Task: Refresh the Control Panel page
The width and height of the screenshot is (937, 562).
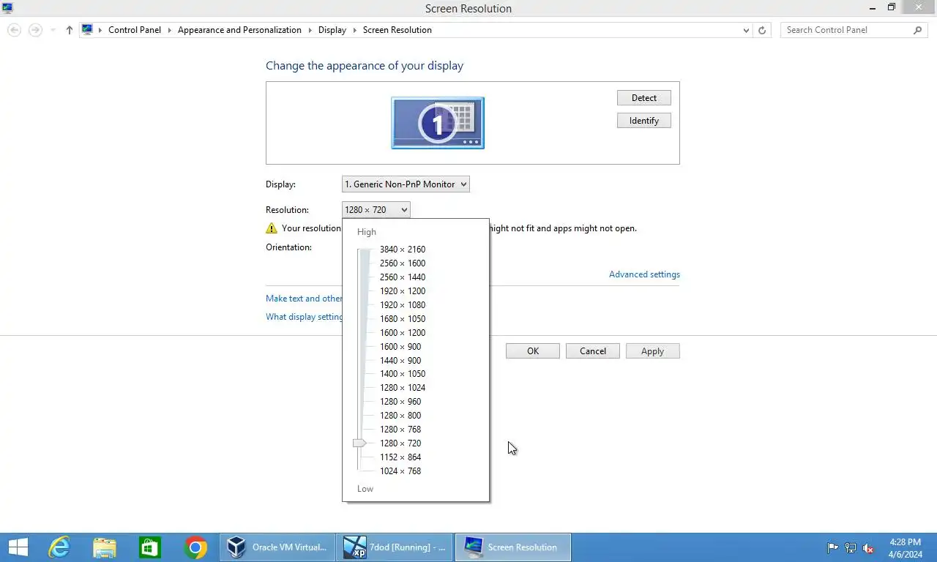Action: 762,30
